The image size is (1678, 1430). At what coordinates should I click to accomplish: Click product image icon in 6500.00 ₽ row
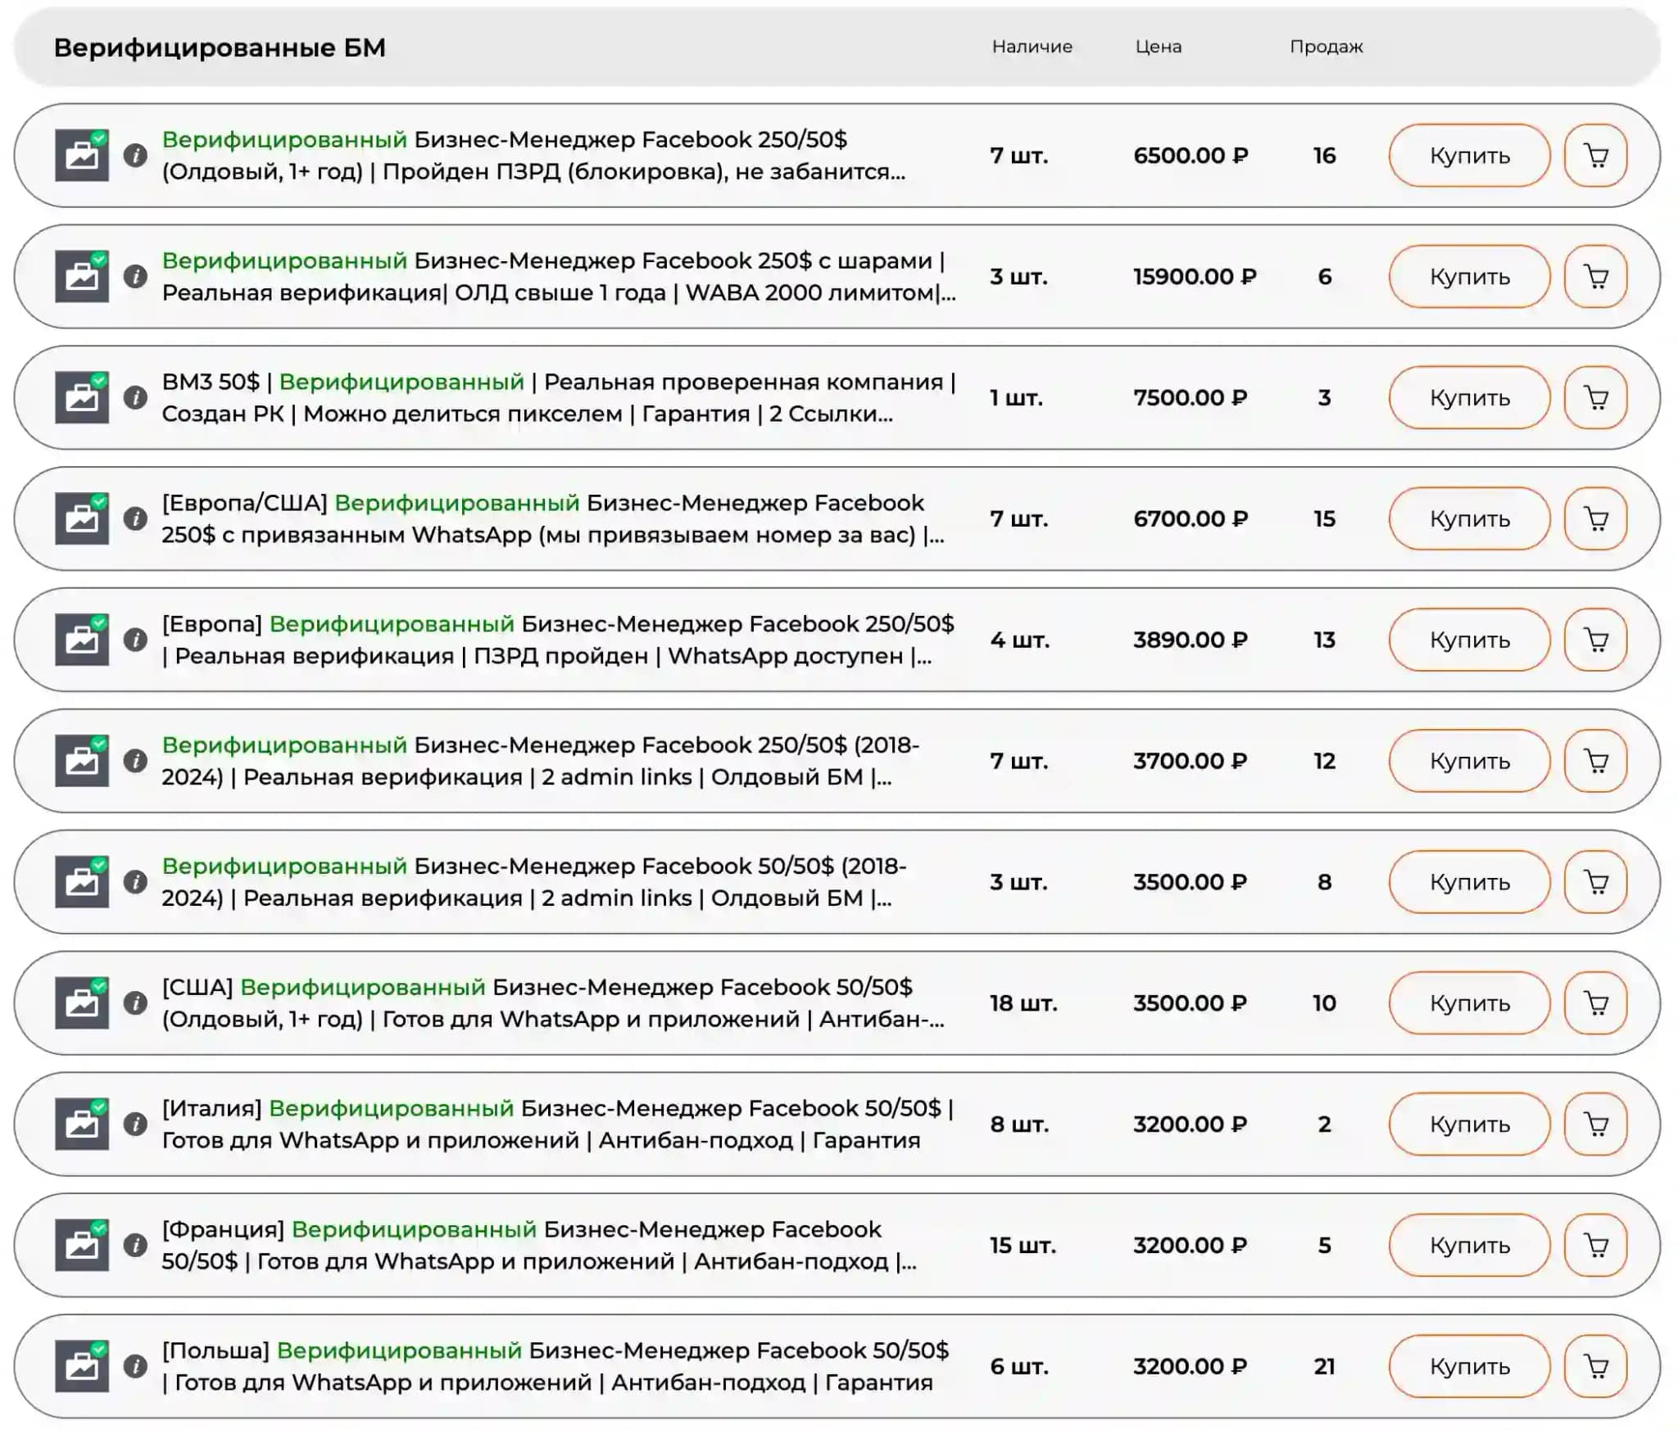tap(82, 155)
